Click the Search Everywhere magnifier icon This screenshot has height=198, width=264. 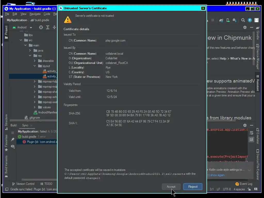point(243,20)
